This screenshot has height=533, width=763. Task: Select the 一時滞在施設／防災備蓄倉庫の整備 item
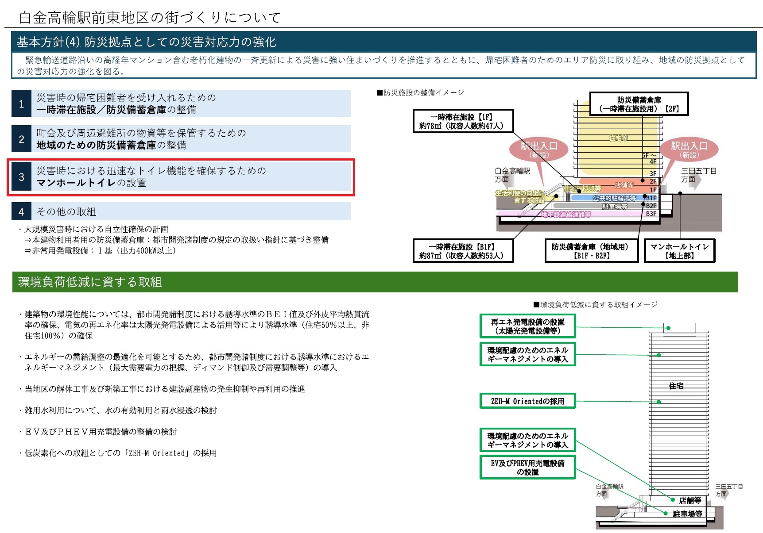(190, 104)
